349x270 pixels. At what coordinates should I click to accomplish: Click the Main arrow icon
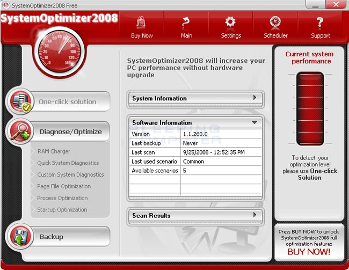[x=186, y=22]
